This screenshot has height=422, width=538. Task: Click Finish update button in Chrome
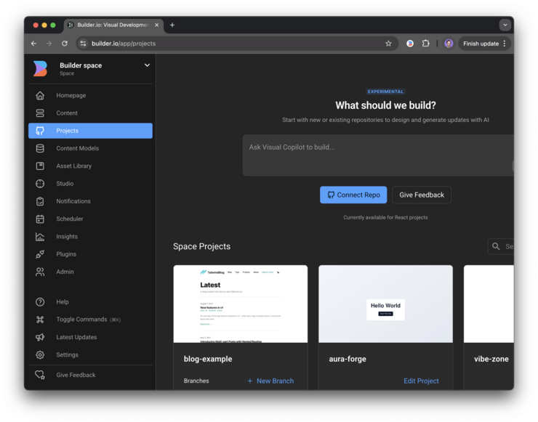[484, 44]
